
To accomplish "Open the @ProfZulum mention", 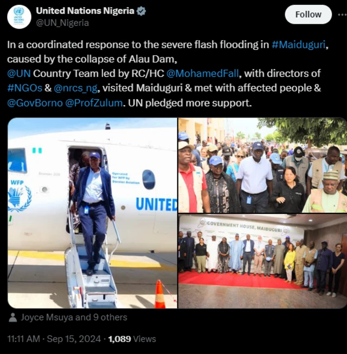I will (x=94, y=103).
